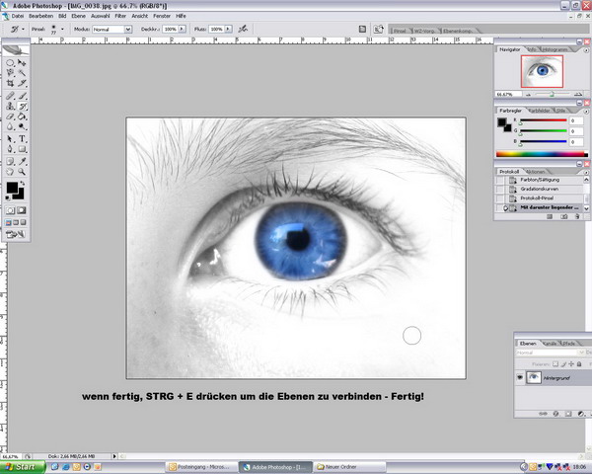Reset default colors with small swatch icon
This screenshot has height=474, width=592.
8,197
